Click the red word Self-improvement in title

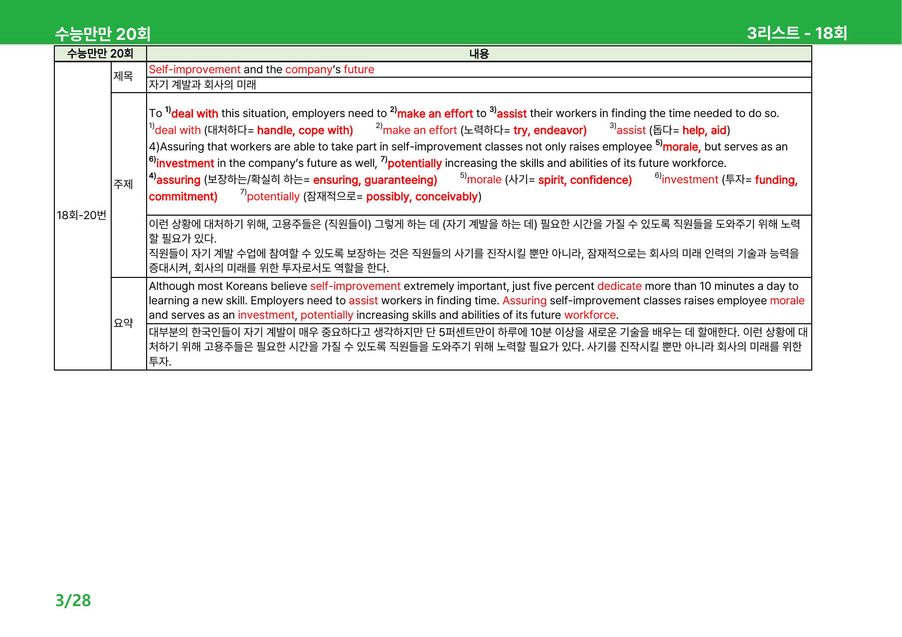194,69
